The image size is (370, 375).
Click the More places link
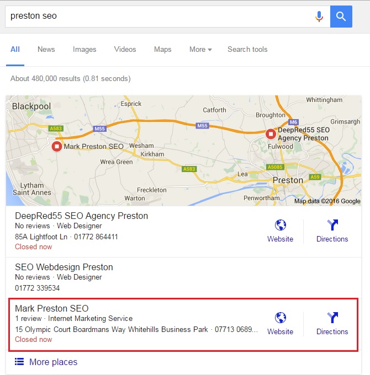pos(53,362)
